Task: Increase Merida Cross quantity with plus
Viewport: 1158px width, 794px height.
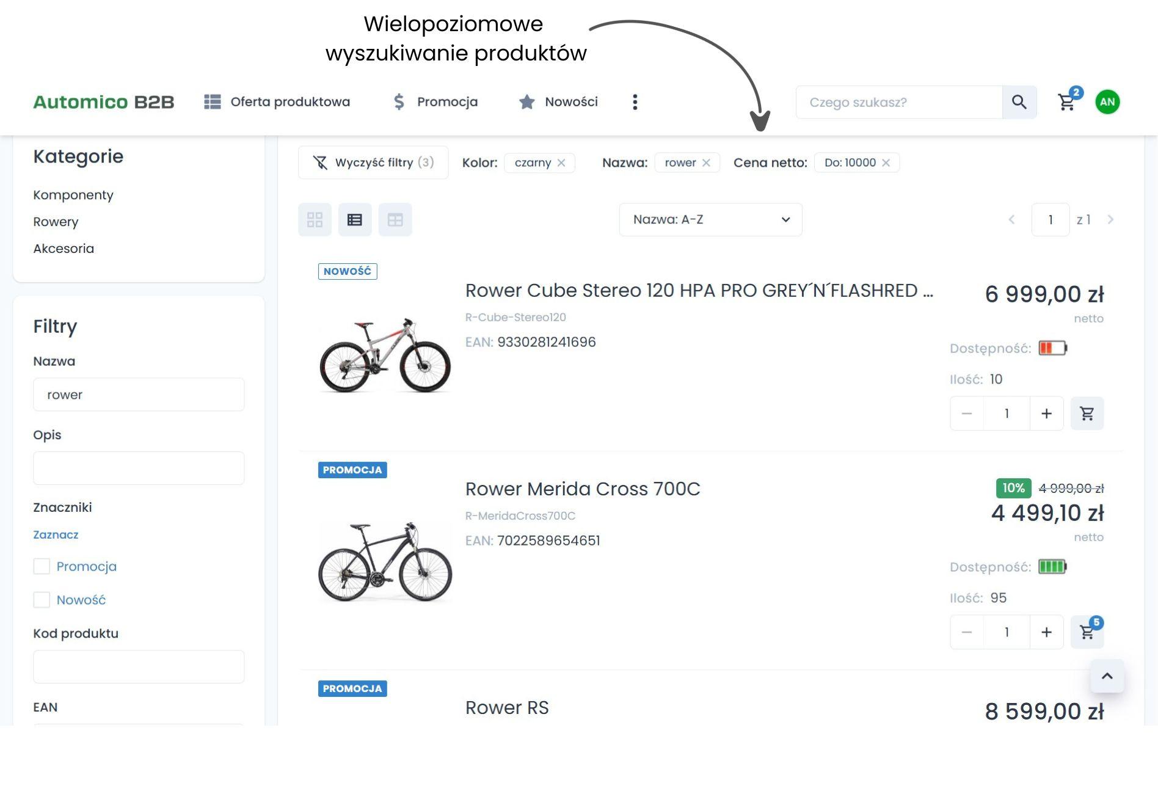Action: (1046, 632)
